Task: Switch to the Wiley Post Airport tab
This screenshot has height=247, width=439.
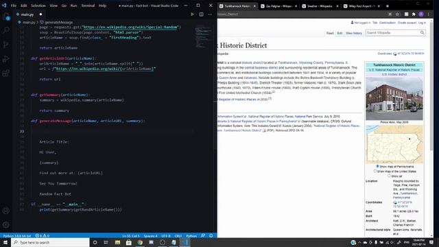Action: tap(362, 6)
